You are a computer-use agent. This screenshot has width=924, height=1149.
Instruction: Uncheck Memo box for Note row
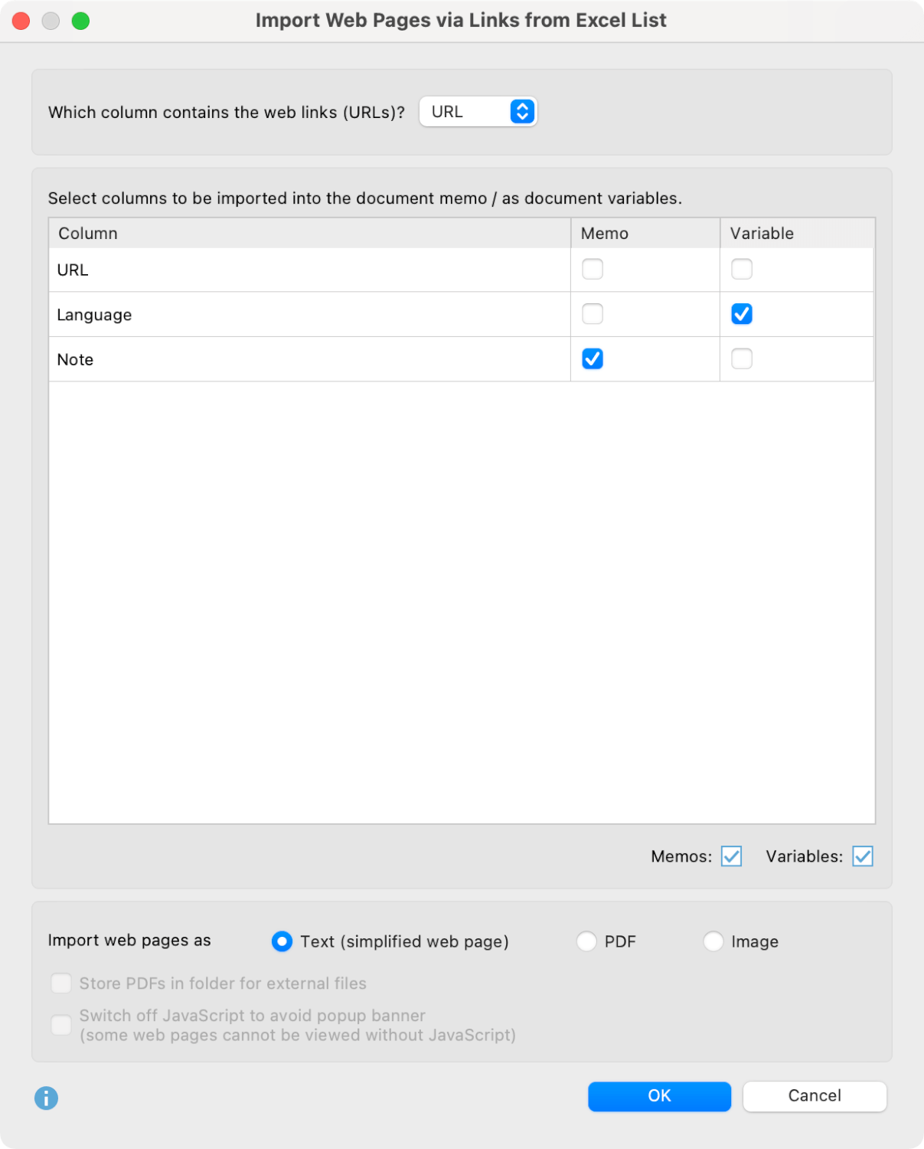tap(593, 358)
